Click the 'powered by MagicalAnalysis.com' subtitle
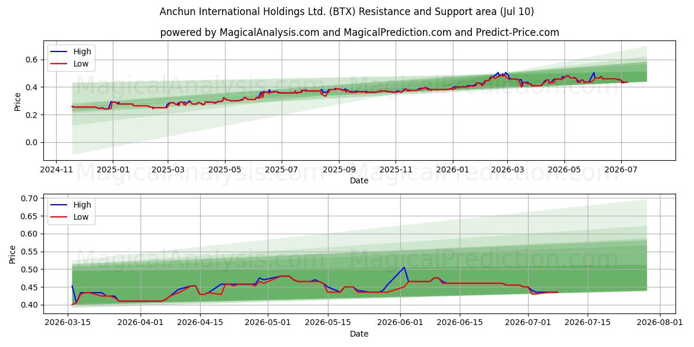 coord(360,32)
